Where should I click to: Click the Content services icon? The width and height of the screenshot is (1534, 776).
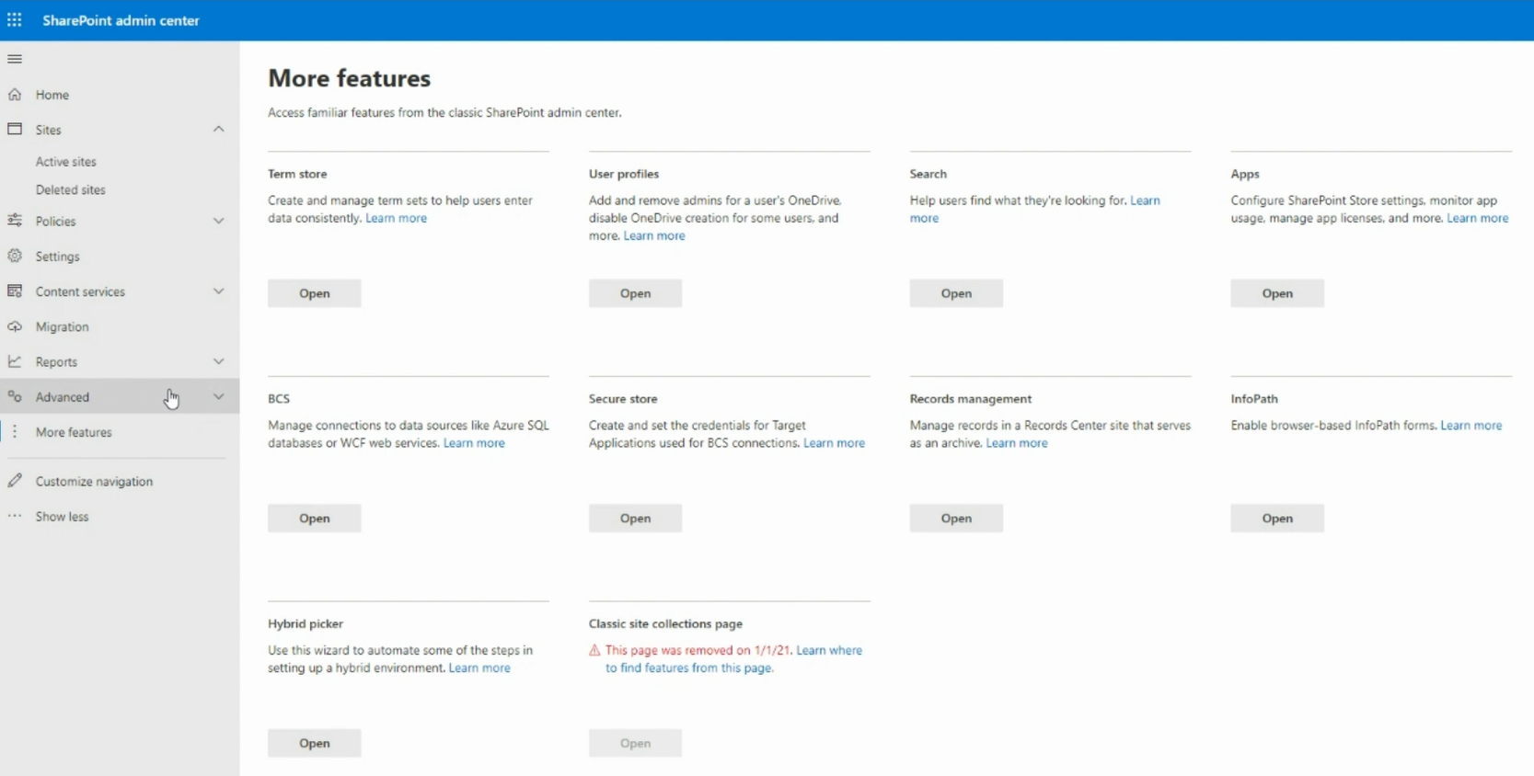[x=15, y=291]
